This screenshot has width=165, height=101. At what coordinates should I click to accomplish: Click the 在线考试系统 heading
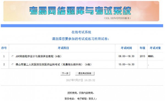[81, 32]
